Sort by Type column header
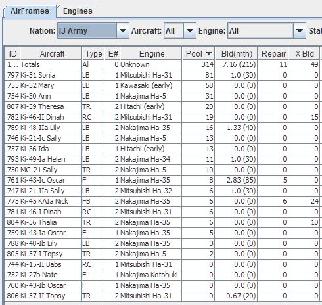Image resolution: width=322 pixels, height=305 pixels. [93, 54]
